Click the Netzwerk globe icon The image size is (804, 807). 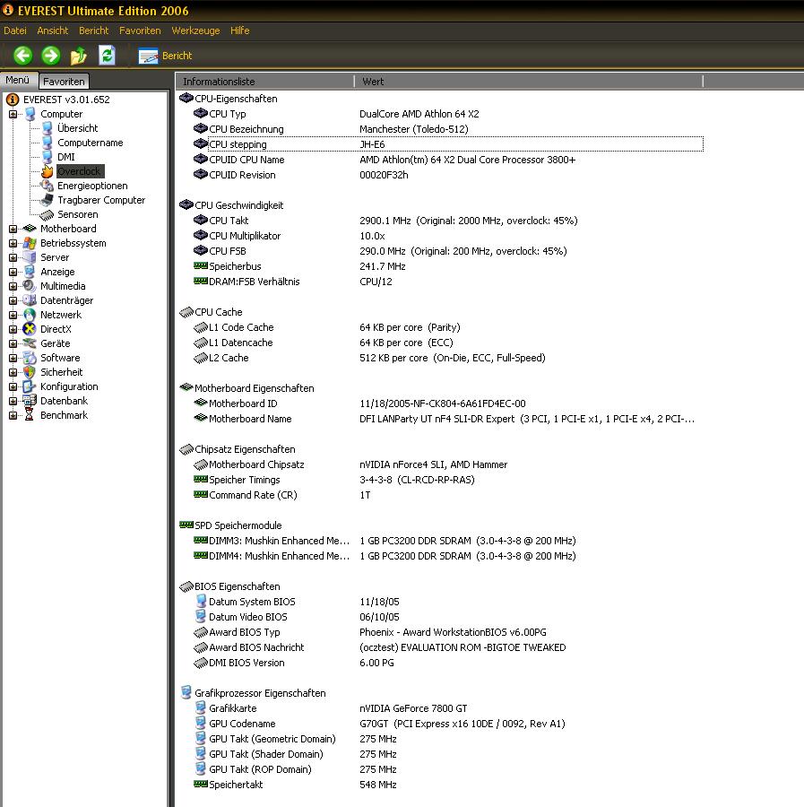point(30,315)
